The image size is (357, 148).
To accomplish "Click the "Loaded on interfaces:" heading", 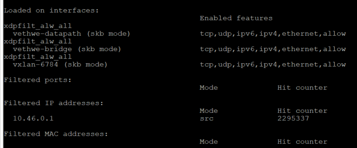I will click(x=51, y=11).
